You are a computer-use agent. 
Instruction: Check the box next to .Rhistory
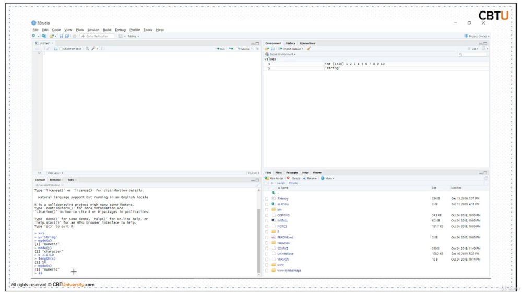(x=266, y=199)
